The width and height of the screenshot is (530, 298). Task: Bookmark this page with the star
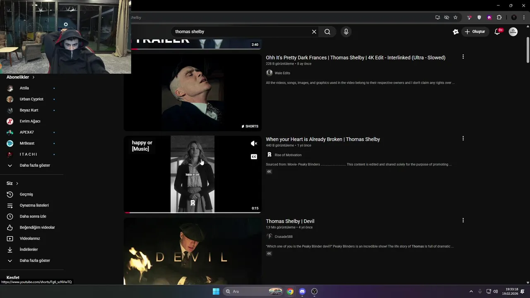point(455,17)
